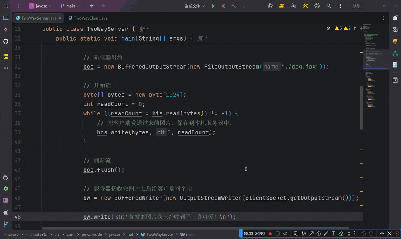Viewport: 401px width, 239px height.
Task: Run the current file with the play icon
Action: [213, 6]
